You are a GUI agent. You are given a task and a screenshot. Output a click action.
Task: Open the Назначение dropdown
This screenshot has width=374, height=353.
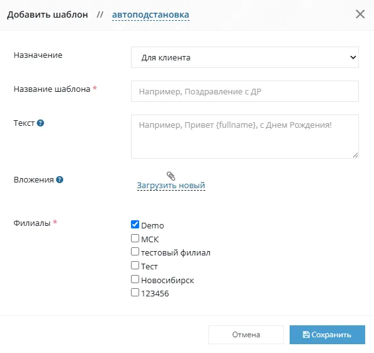245,57
